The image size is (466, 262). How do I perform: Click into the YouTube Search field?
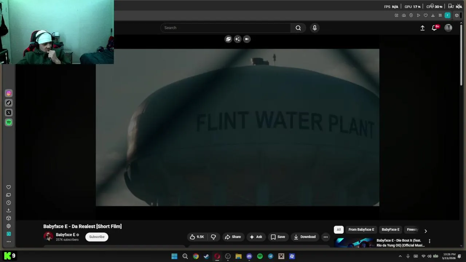click(x=226, y=28)
